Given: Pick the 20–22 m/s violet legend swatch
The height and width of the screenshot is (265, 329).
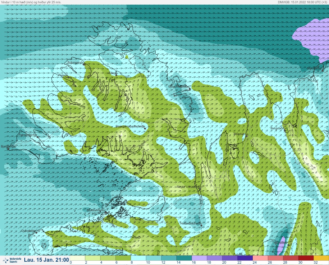Looking at the screenshot, I should click(230, 258).
